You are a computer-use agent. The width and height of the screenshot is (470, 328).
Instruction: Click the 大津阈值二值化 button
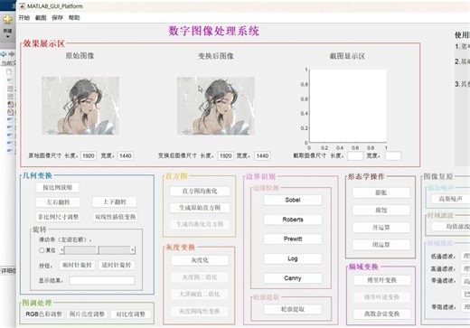point(200,295)
